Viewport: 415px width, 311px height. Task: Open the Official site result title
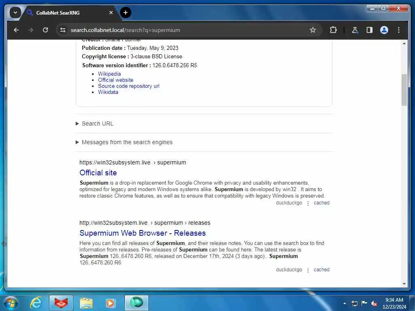pos(98,173)
